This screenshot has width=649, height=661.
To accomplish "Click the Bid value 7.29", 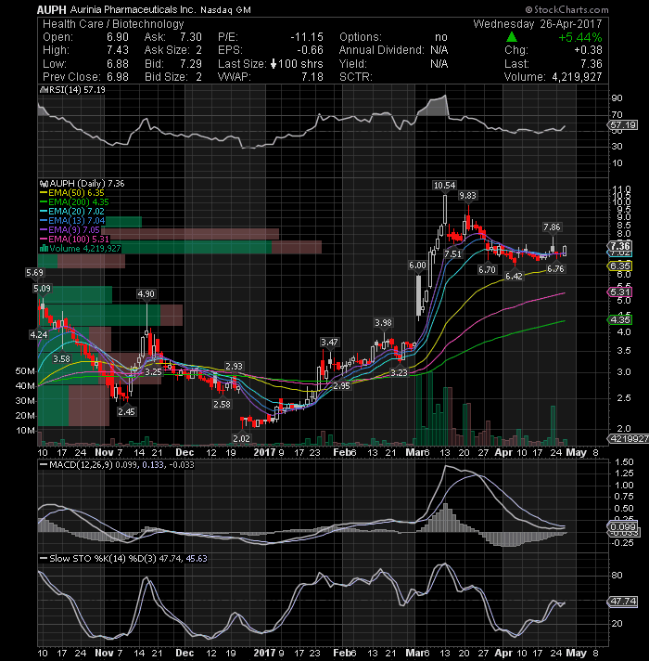I will click(191, 64).
